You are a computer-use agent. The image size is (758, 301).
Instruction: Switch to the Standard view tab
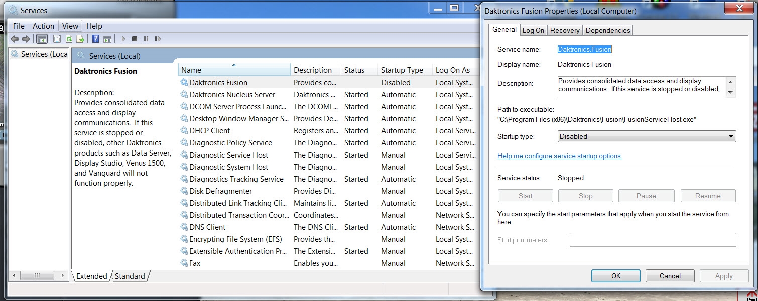coord(130,276)
